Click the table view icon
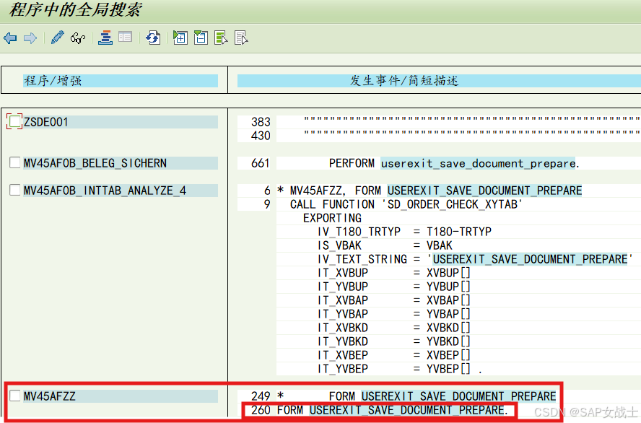The width and height of the screenshot is (641, 423). tap(125, 38)
